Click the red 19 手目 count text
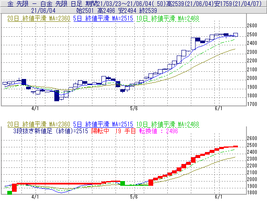This screenshot has height=202, width=267. point(125,131)
